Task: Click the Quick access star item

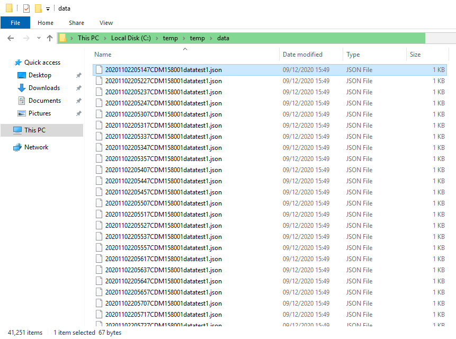Action: pos(42,63)
